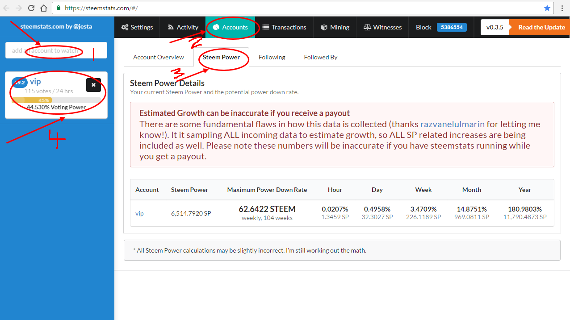Reload the page with the refresh icon
The image size is (570, 320).
pyautogui.click(x=31, y=8)
